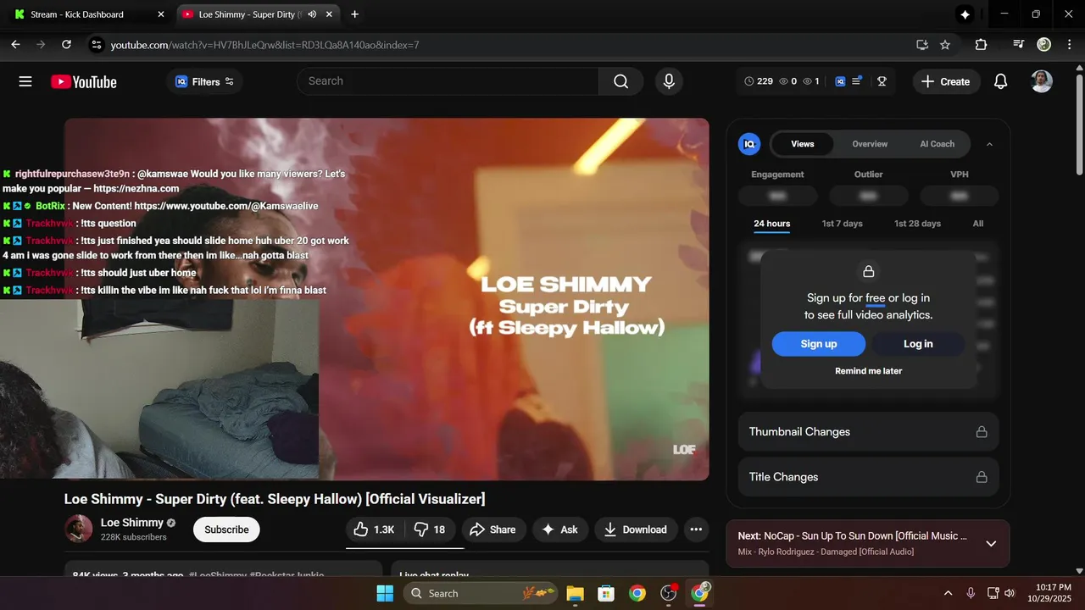The width and height of the screenshot is (1085, 610).
Task: Go to the YouTube home logo
Action: [x=83, y=81]
